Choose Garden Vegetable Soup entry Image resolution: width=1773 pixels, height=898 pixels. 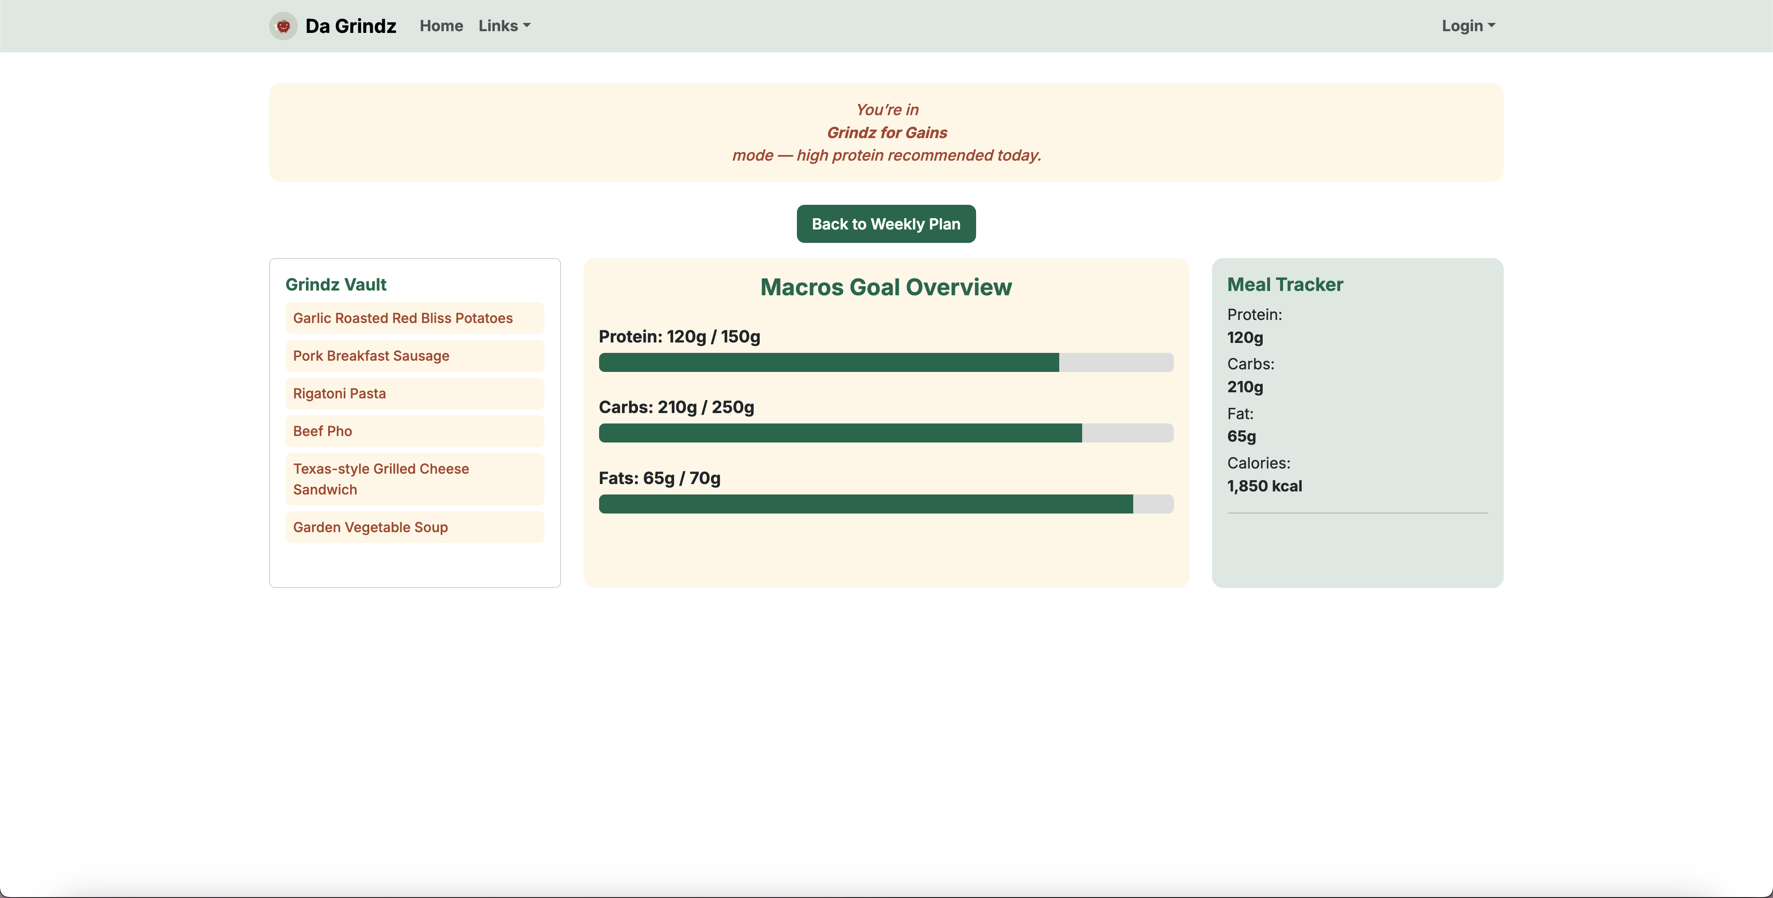click(370, 527)
